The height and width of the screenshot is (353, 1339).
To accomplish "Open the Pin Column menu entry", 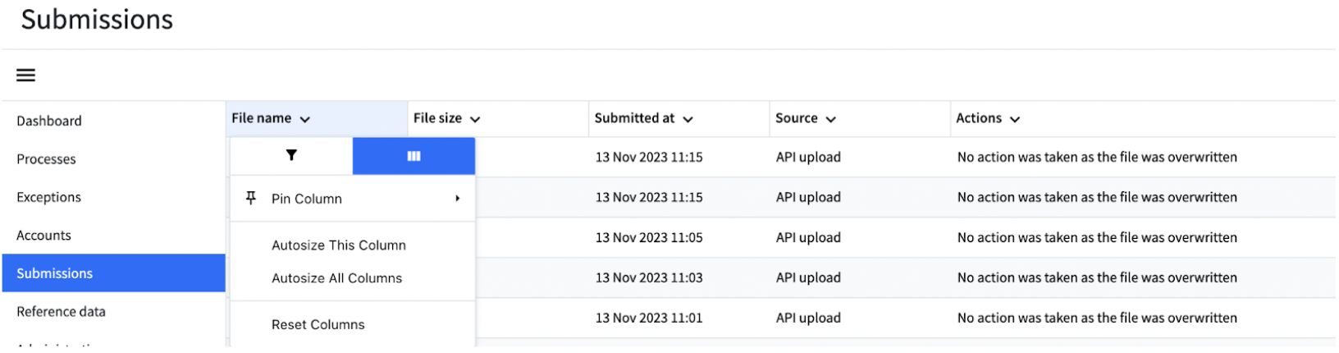I will pyautogui.click(x=353, y=198).
